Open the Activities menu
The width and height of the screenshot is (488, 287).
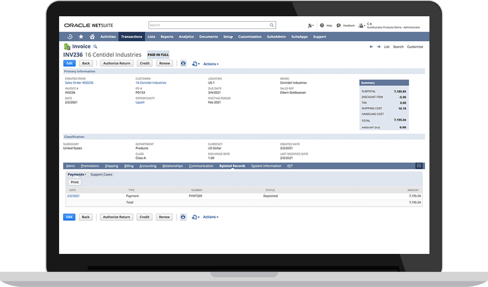[108, 37]
